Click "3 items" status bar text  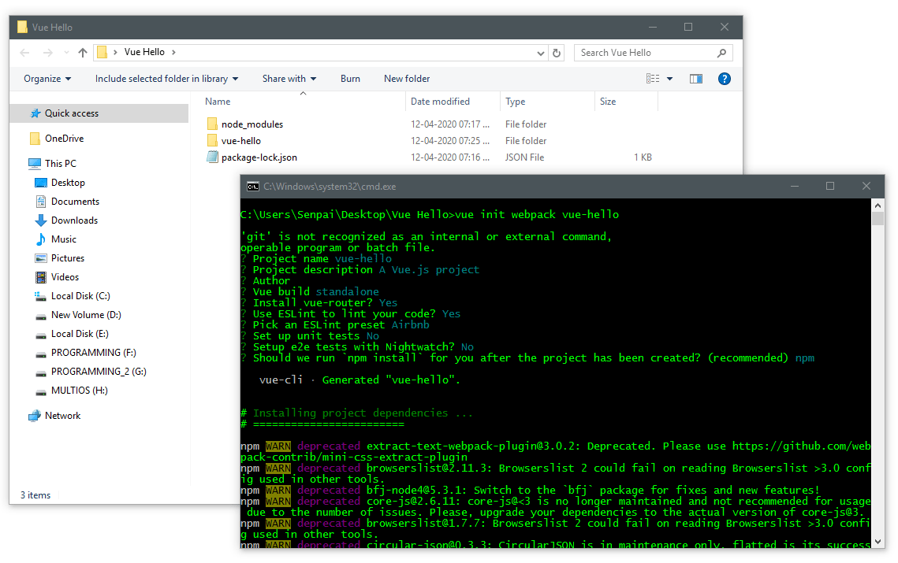(x=35, y=495)
